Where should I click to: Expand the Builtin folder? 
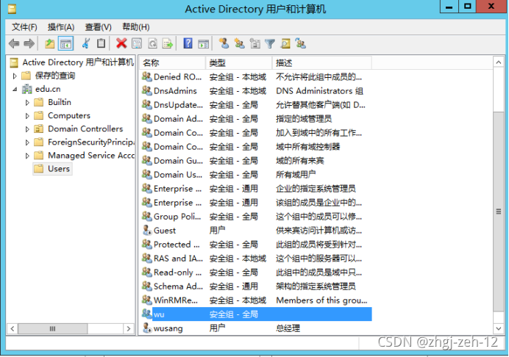(x=27, y=102)
